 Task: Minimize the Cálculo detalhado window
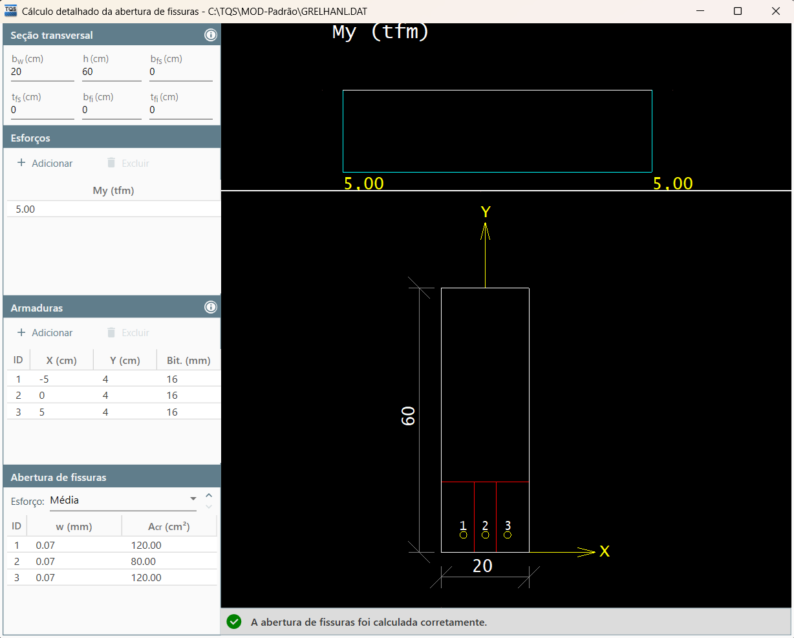[700, 11]
